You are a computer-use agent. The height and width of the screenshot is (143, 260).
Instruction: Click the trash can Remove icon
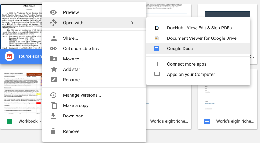(54, 131)
